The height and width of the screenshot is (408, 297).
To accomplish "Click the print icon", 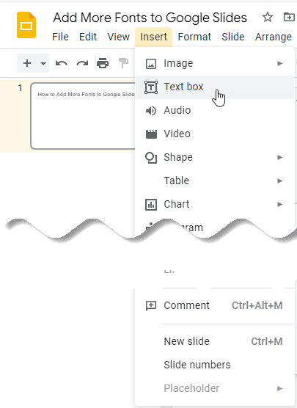I will coord(103,63).
